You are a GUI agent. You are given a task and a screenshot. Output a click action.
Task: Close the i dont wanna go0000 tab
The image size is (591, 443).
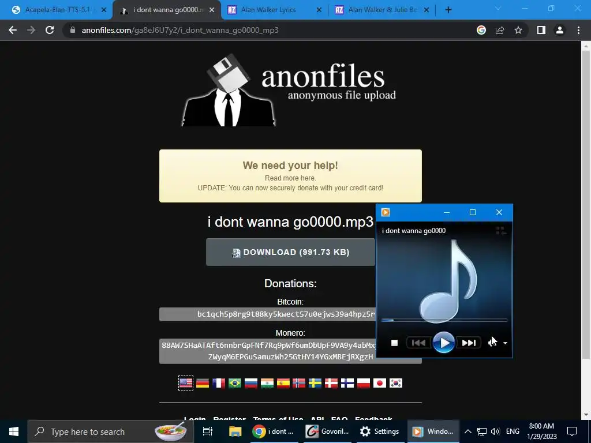tap(212, 10)
